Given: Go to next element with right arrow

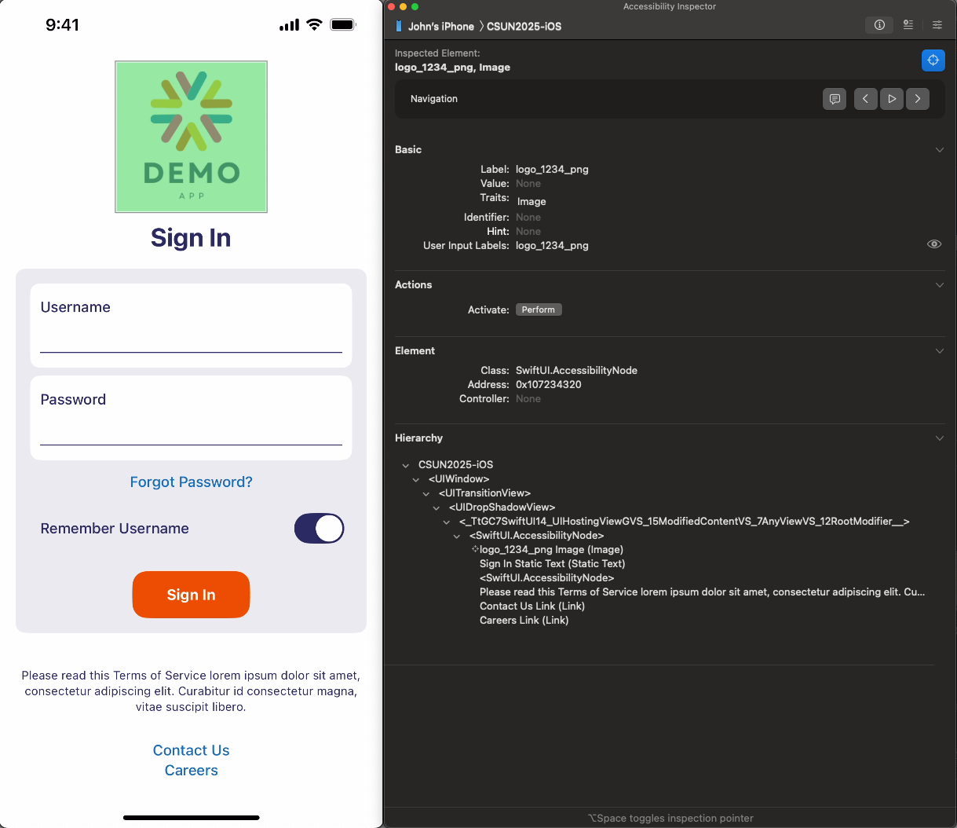Looking at the screenshot, I should (917, 99).
